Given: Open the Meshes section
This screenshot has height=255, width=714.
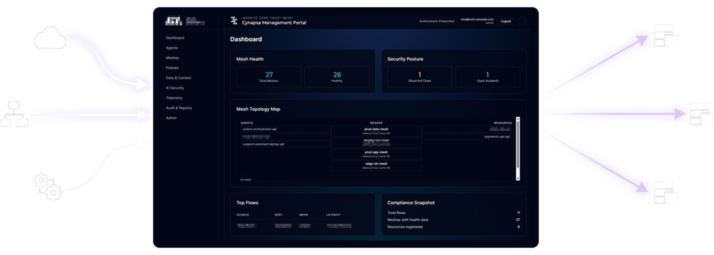Looking at the screenshot, I should (x=172, y=58).
